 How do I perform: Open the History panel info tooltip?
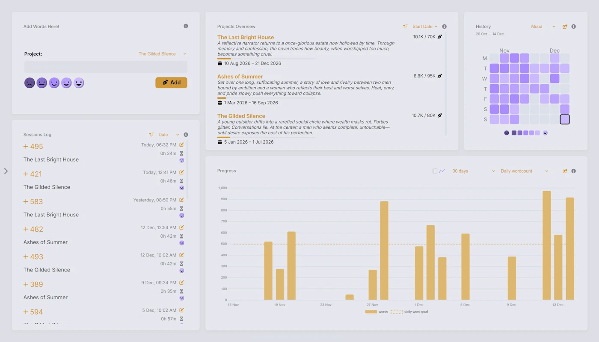tap(573, 26)
